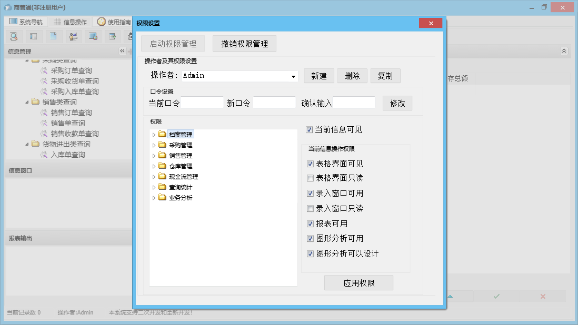The height and width of the screenshot is (325, 578).
Task: Click 操作者:Admin in the status bar
Action: click(75, 312)
